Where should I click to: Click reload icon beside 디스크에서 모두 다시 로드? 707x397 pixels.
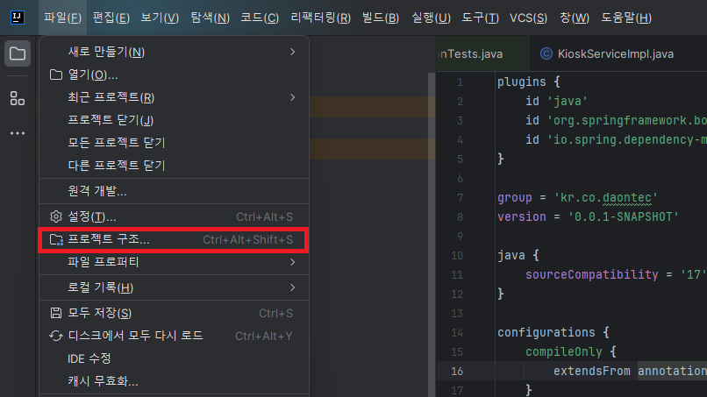(x=56, y=337)
